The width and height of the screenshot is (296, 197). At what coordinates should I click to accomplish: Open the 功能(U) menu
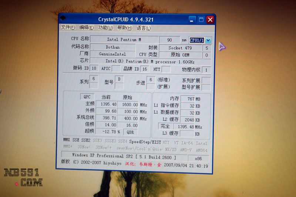coord(105,28)
